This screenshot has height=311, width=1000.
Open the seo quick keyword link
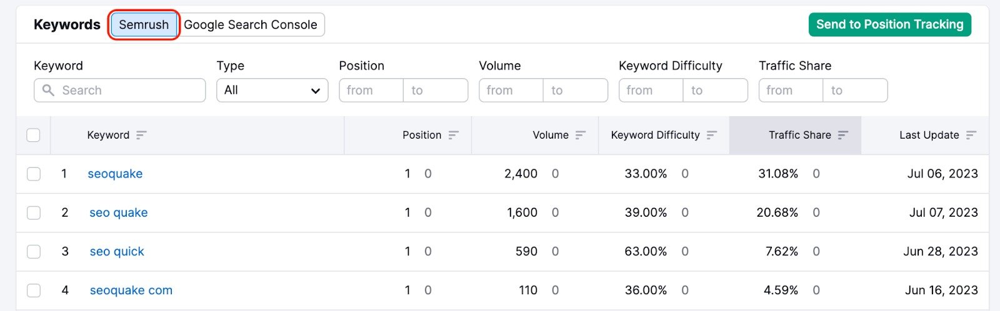pyautogui.click(x=117, y=251)
